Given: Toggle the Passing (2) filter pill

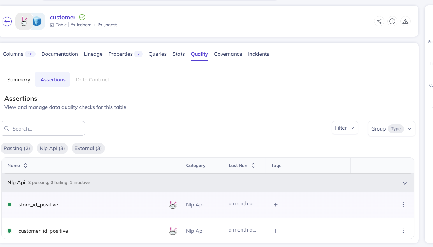Looking at the screenshot, I should pyautogui.click(x=17, y=148).
